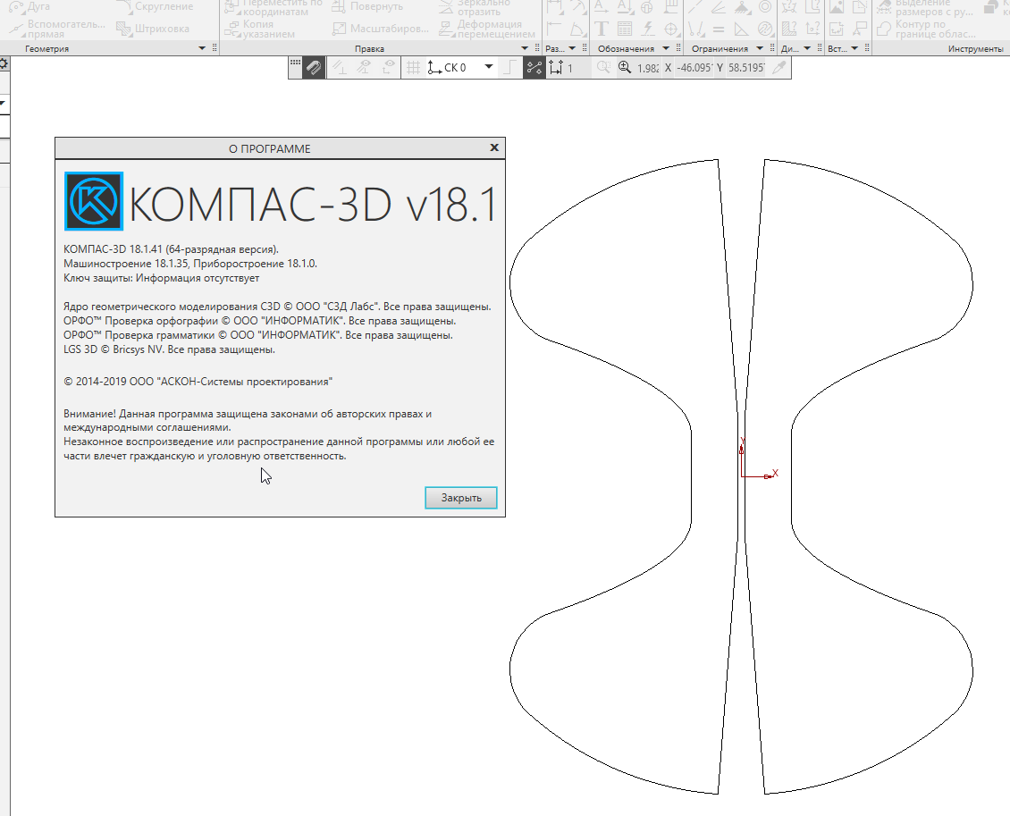
Task: Click the gear settings icon at left edge
Action: (x=4, y=63)
